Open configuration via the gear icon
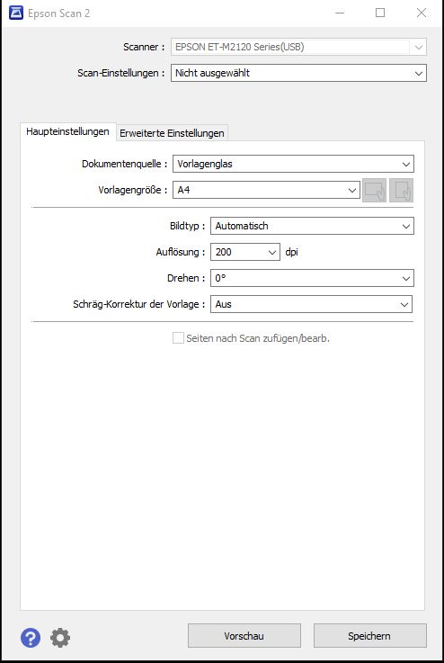The image size is (444, 663). [60, 638]
